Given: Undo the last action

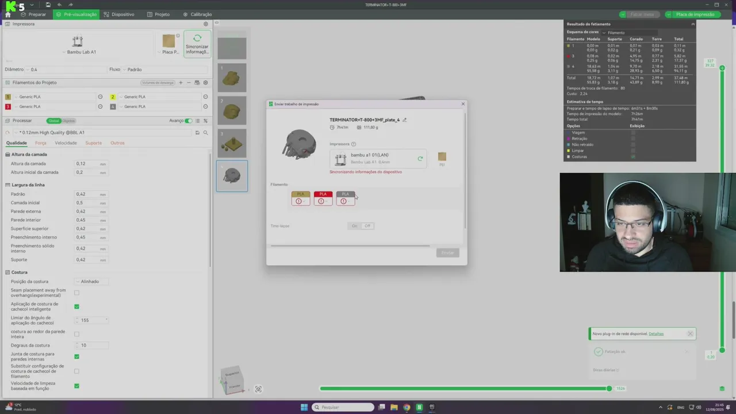Looking at the screenshot, I should coord(59,5).
